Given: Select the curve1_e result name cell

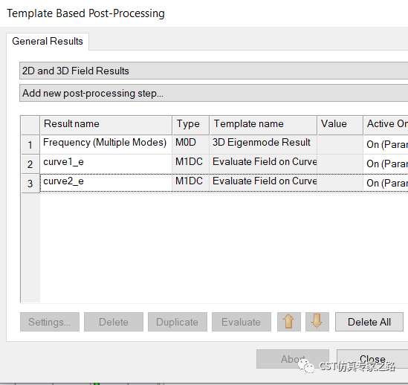Looking at the screenshot, I should coord(106,164).
